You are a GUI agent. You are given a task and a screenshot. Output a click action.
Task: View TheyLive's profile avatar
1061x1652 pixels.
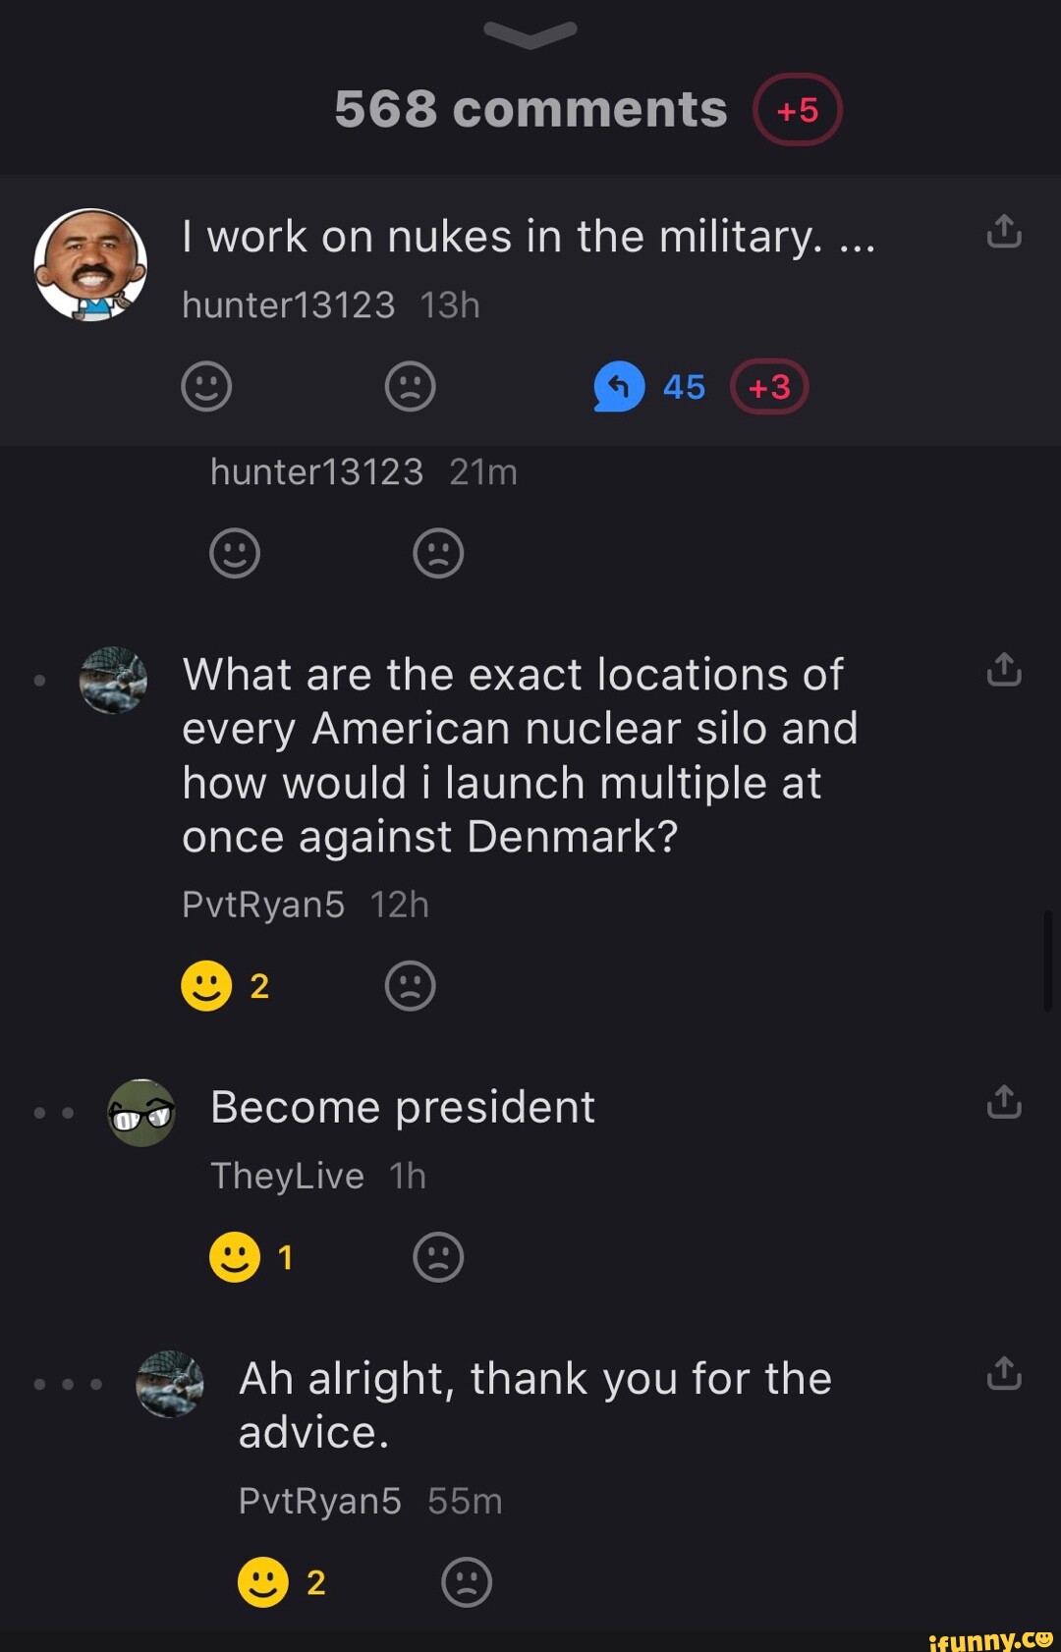141,1113
